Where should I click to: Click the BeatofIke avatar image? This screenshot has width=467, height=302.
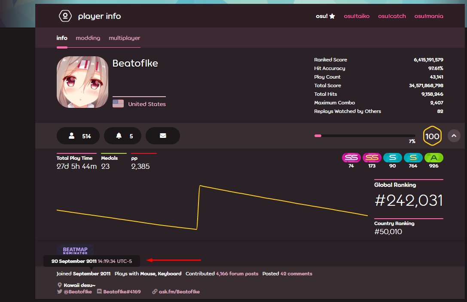[x=82, y=82]
